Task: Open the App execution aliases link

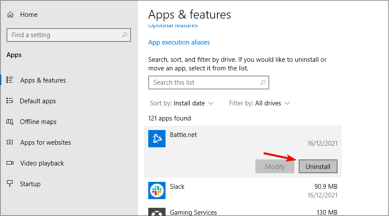Action: coord(179,42)
